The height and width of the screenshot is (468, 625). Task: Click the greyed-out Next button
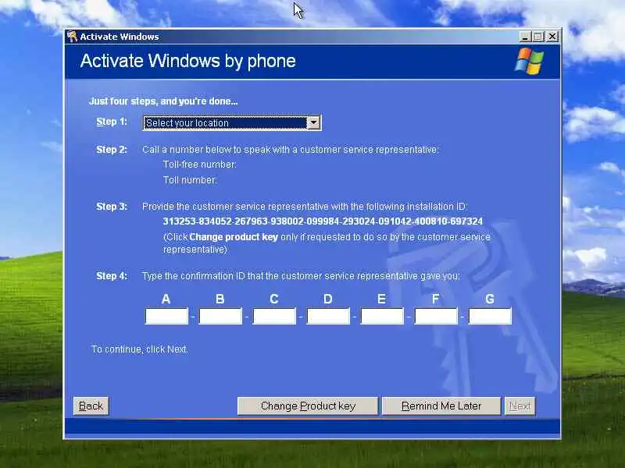click(520, 406)
